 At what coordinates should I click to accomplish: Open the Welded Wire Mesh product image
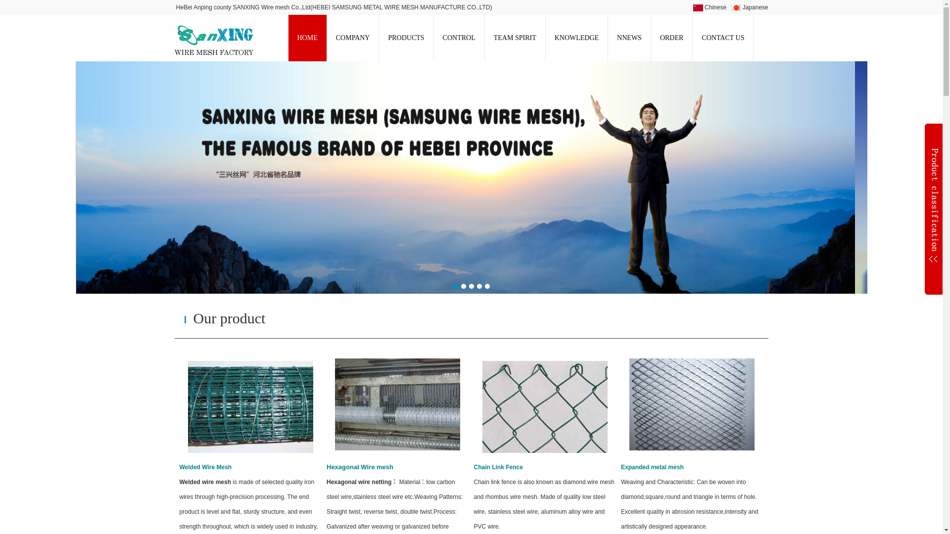pyautogui.click(x=250, y=406)
